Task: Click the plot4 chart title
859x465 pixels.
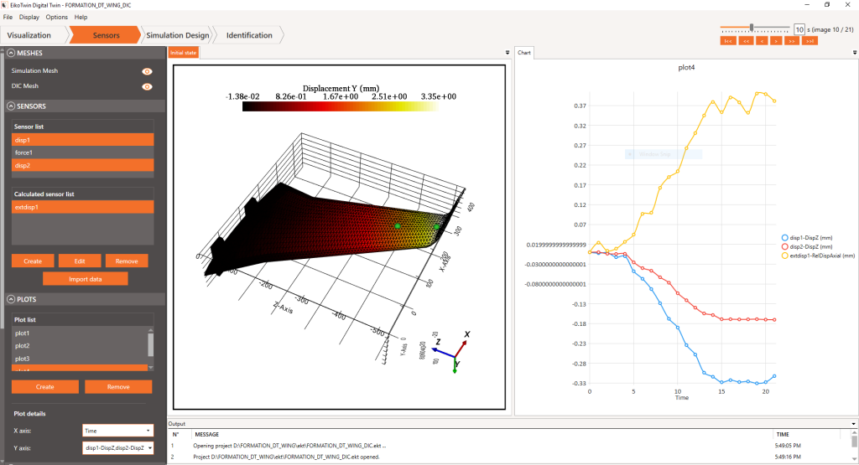Action: click(x=686, y=68)
